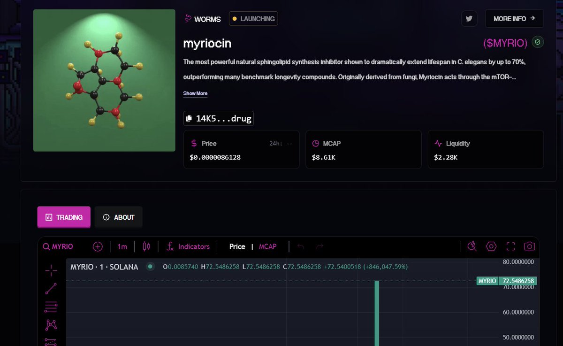Copy the 14K5...drug contract address

(218, 118)
